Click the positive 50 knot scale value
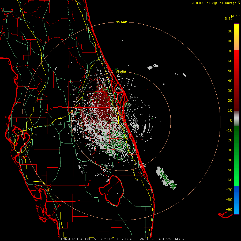This screenshot has width=241, height=241. pos(230,71)
